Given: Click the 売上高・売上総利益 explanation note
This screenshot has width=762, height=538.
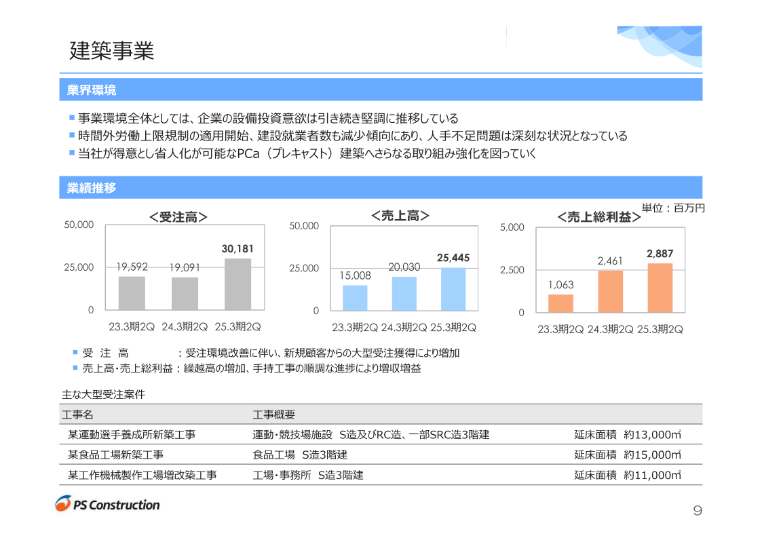Looking at the screenshot, I should [x=247, y=368].
